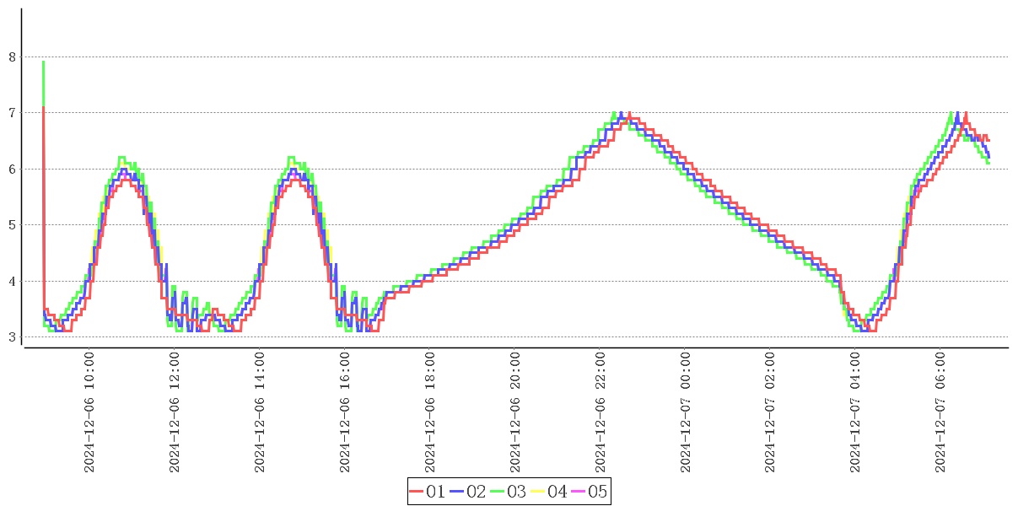Select the y-axis value 3 label
Viewport: 1018px width, 506px height.
coord(12,337)
